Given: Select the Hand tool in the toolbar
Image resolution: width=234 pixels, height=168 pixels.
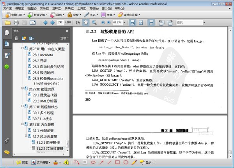Looking at the screenshot, I should 85,22.
